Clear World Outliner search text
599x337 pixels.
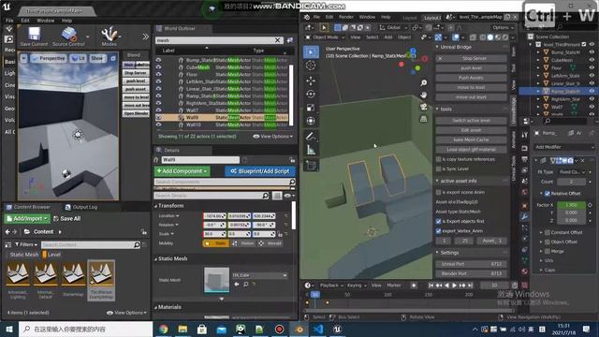278,40
